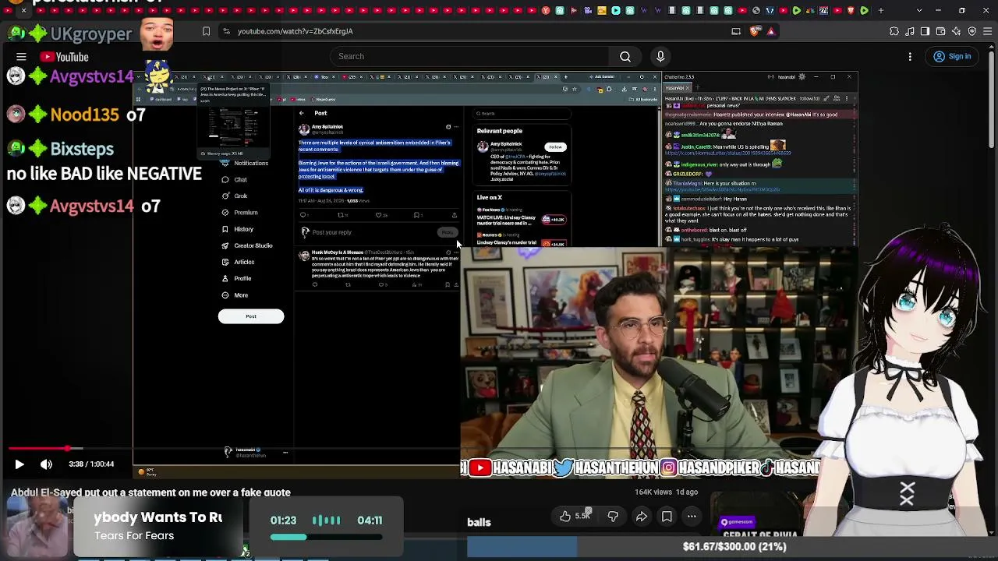This screenshot has width=998, height=561.
Task: Open Grok in the X sidebar
Action: tap(235, 196)
